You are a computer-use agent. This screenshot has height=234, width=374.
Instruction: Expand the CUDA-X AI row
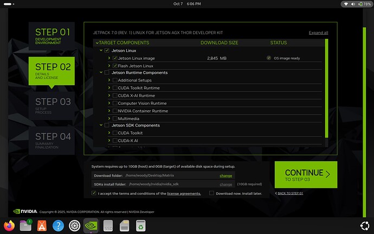[109, 140]
